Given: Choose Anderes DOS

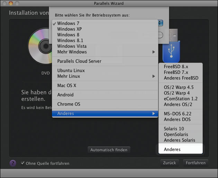Looking at the screenshot, I should (181, 119).
